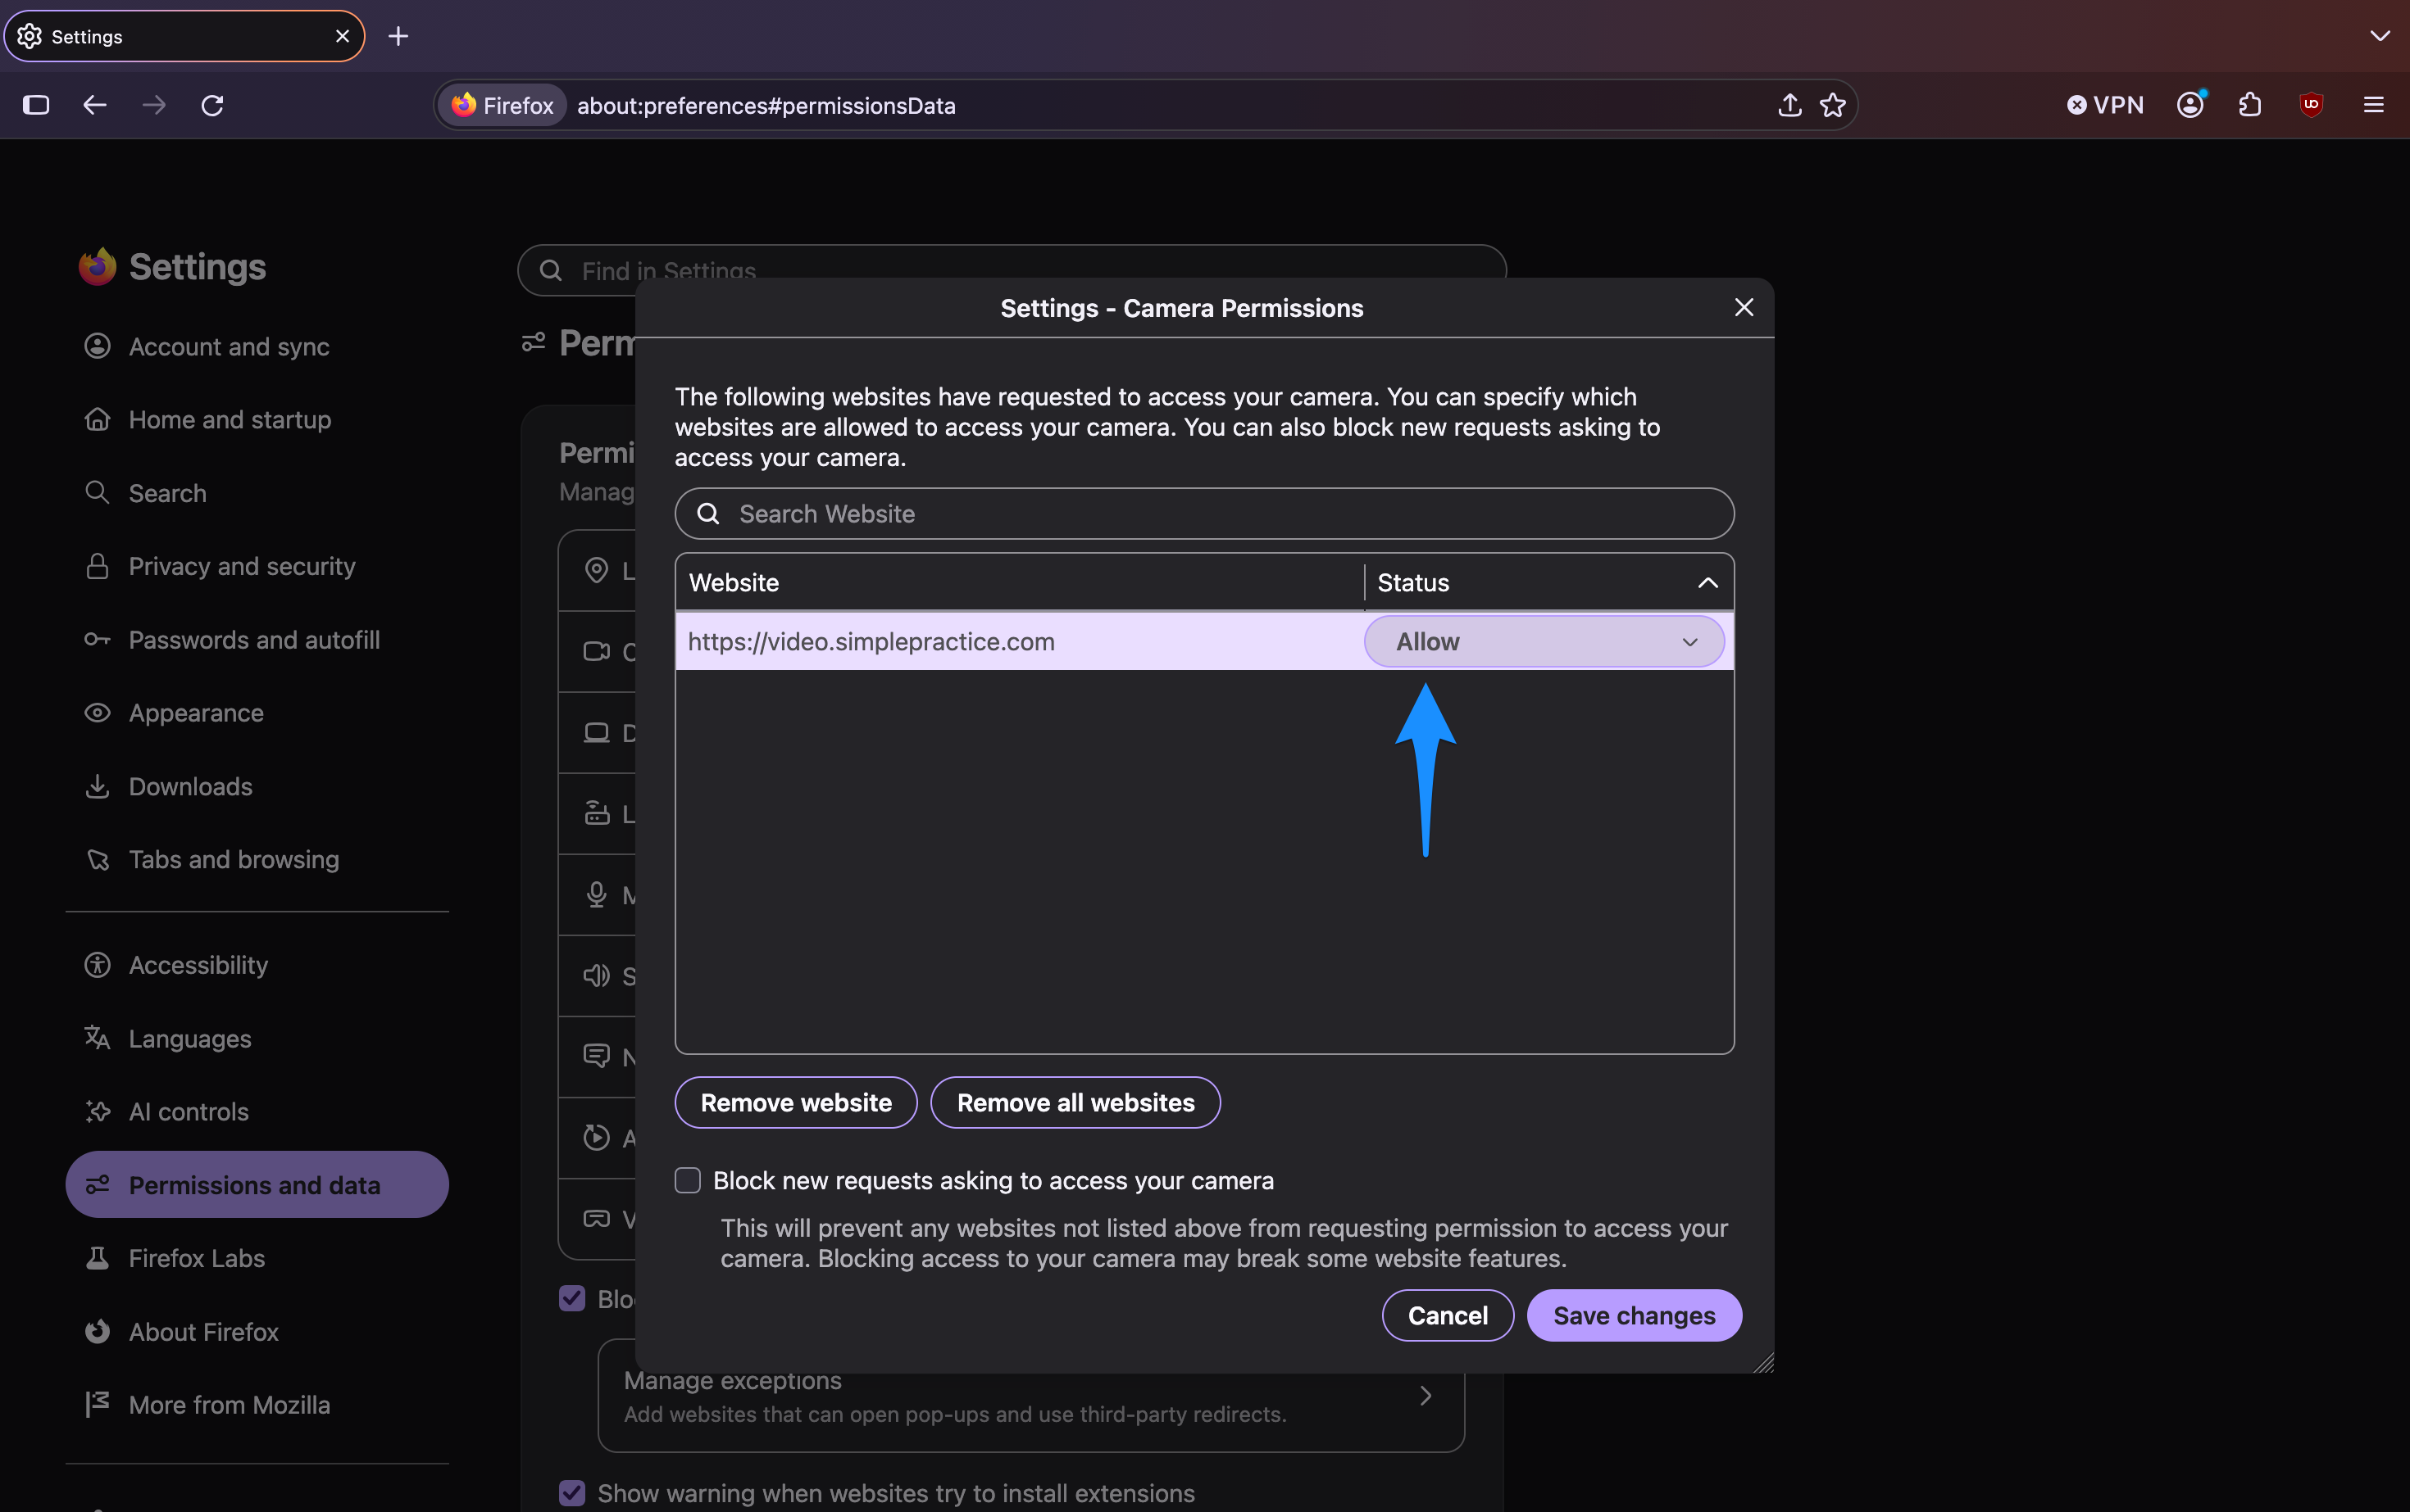Reload the current page

(x=212, y=105)
